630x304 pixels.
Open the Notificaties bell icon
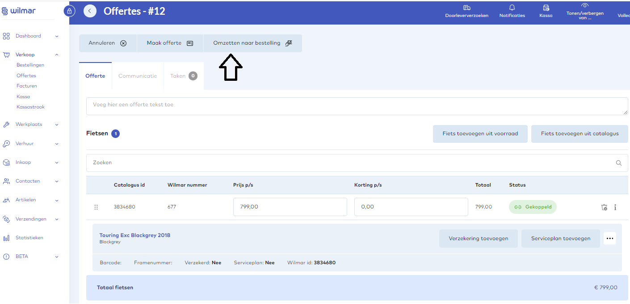pyautogui.click(x=512, y=8)
